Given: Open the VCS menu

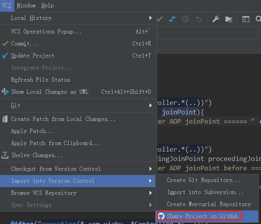Looking at the screenshot, I should [x=7, y=5].
